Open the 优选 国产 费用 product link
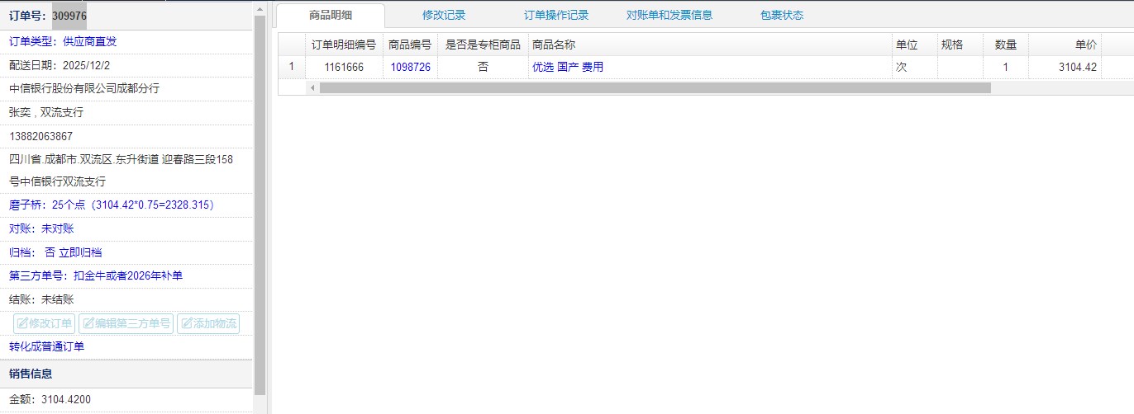Screen dimensions: 1134x414 (568, 68)
